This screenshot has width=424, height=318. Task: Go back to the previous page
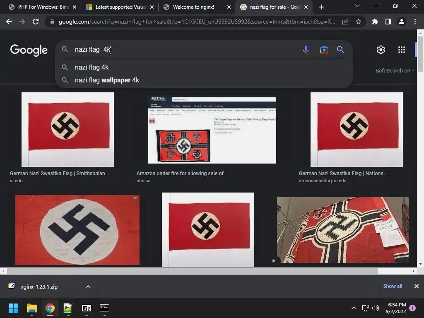(x=9, y=22)
